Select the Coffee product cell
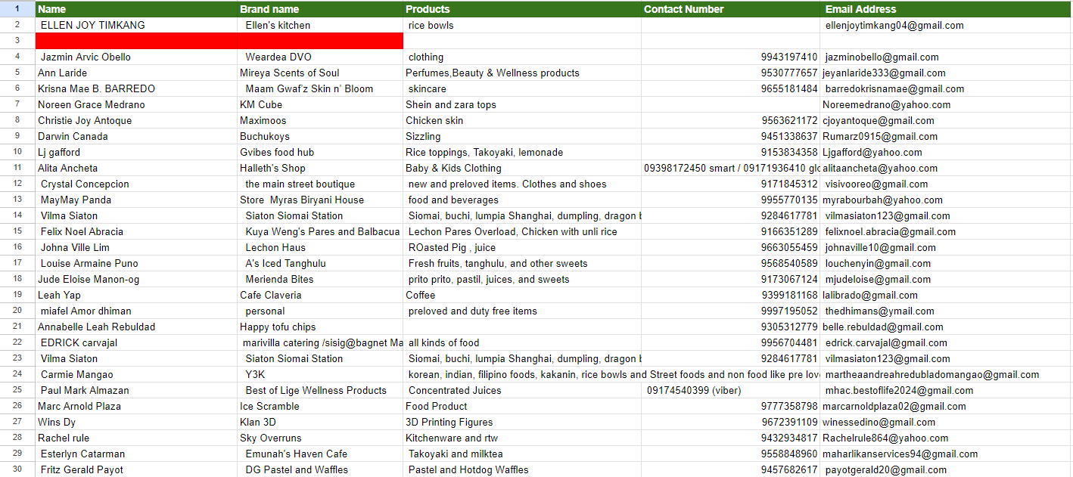Viewport: 1073px width, 477px height. coord(522,295)
